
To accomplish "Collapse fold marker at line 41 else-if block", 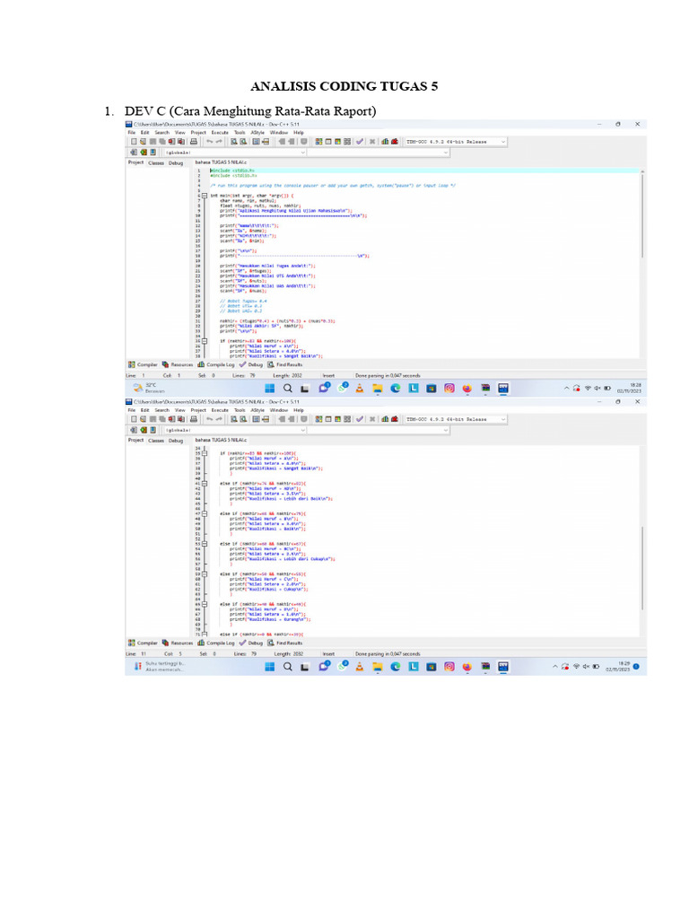I will tap(205, 484).
